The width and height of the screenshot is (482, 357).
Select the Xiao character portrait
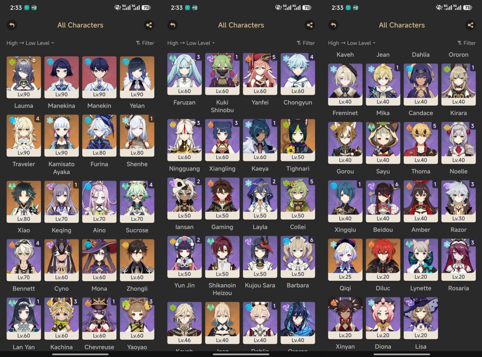(24, 202)
